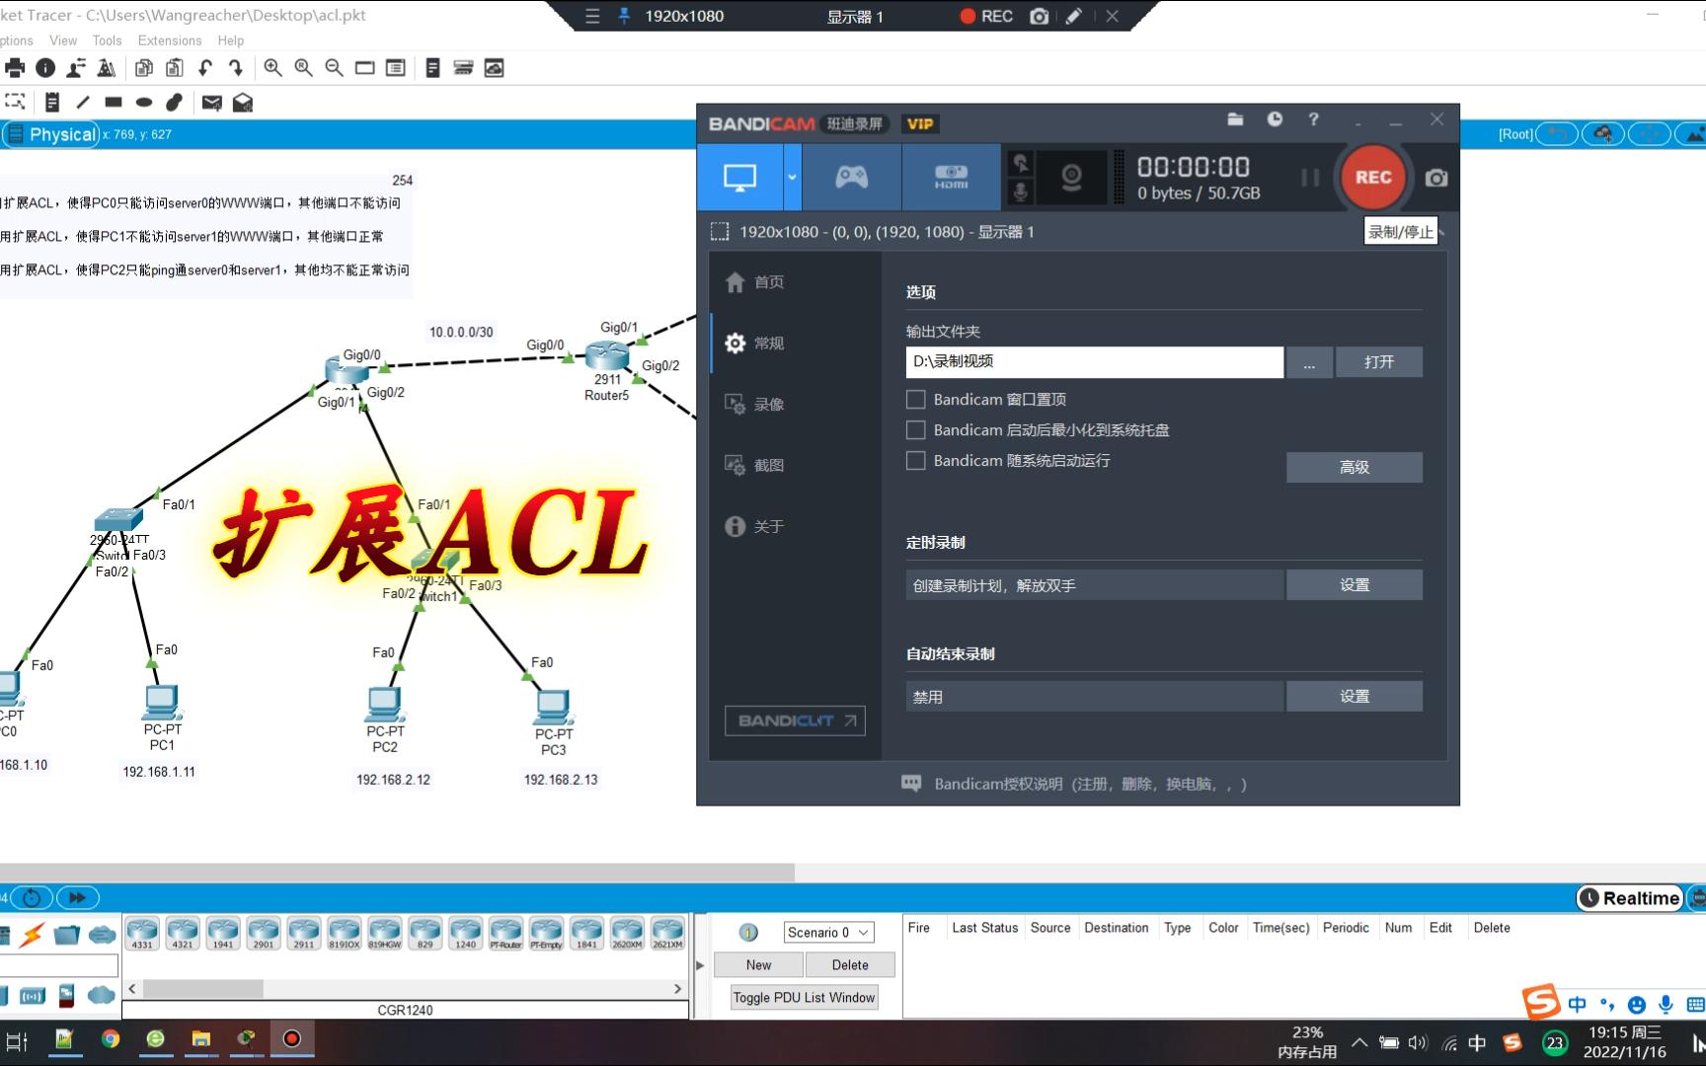1706x1066 pixels.
Task: Click the Print icon in Packet Tracer toolbar
Action: pos(15,68)
